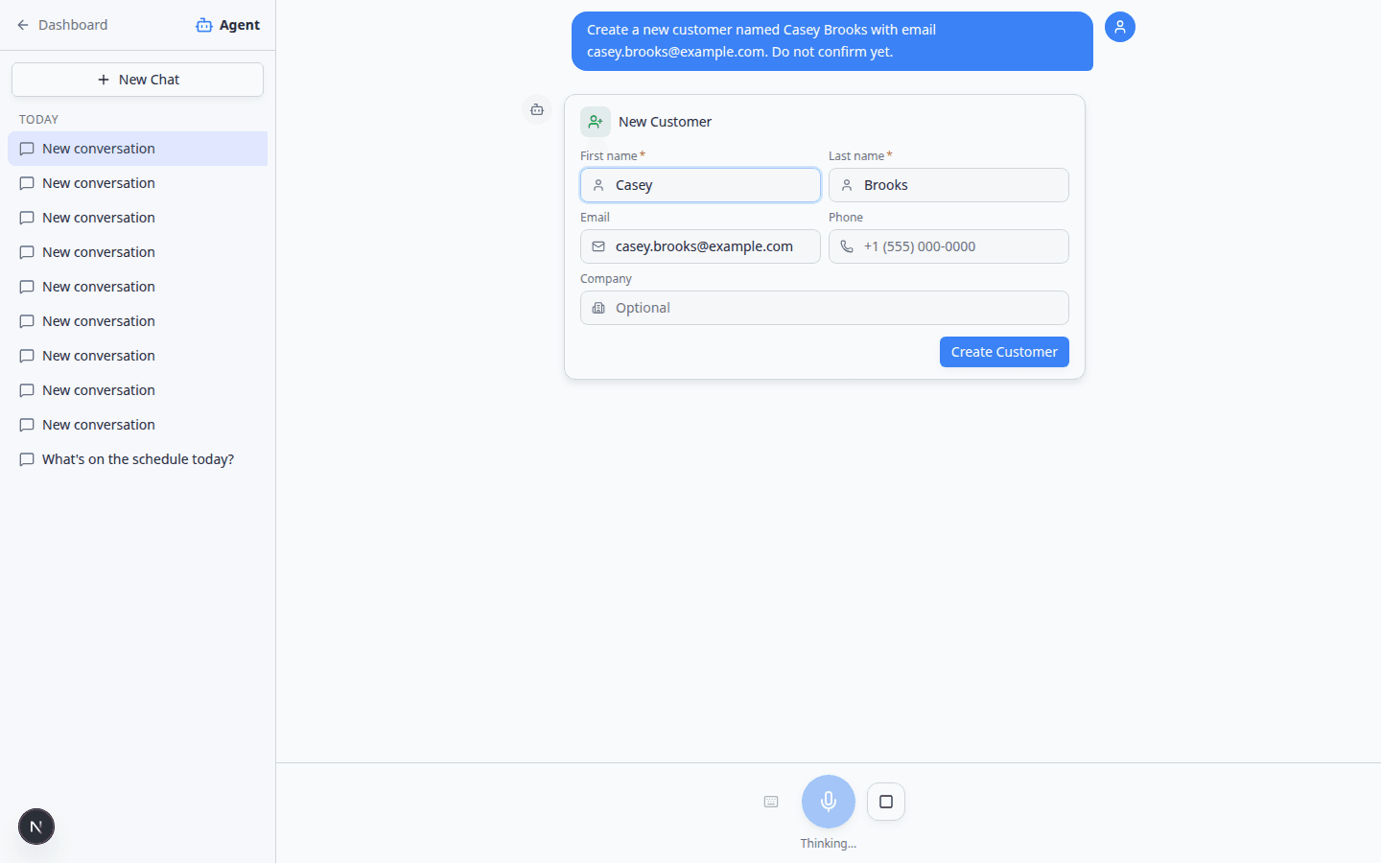
Task: Focus the First name field with Casey
Action: coord(700,185)
